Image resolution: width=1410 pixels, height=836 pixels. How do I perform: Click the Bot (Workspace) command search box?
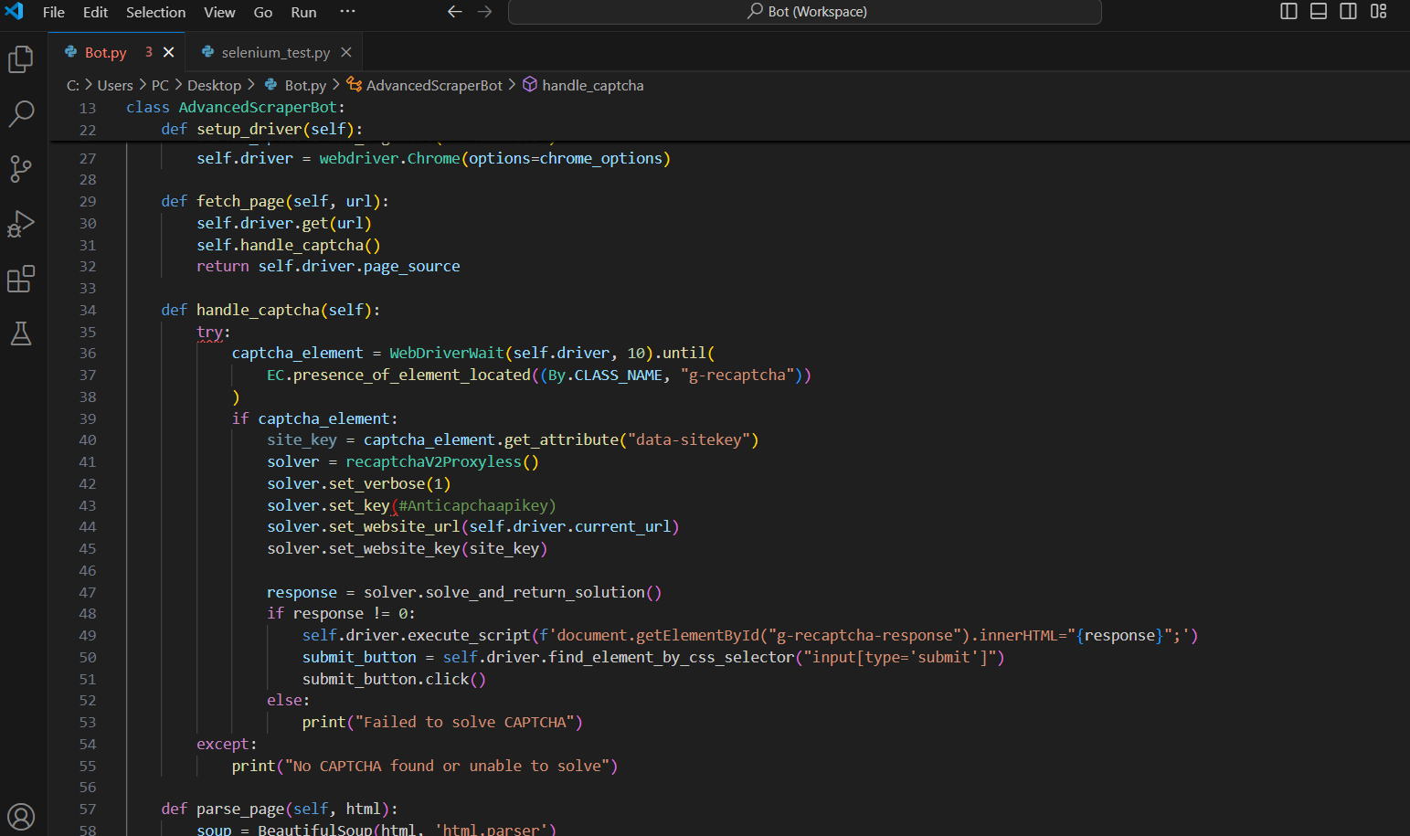(804, 12)
